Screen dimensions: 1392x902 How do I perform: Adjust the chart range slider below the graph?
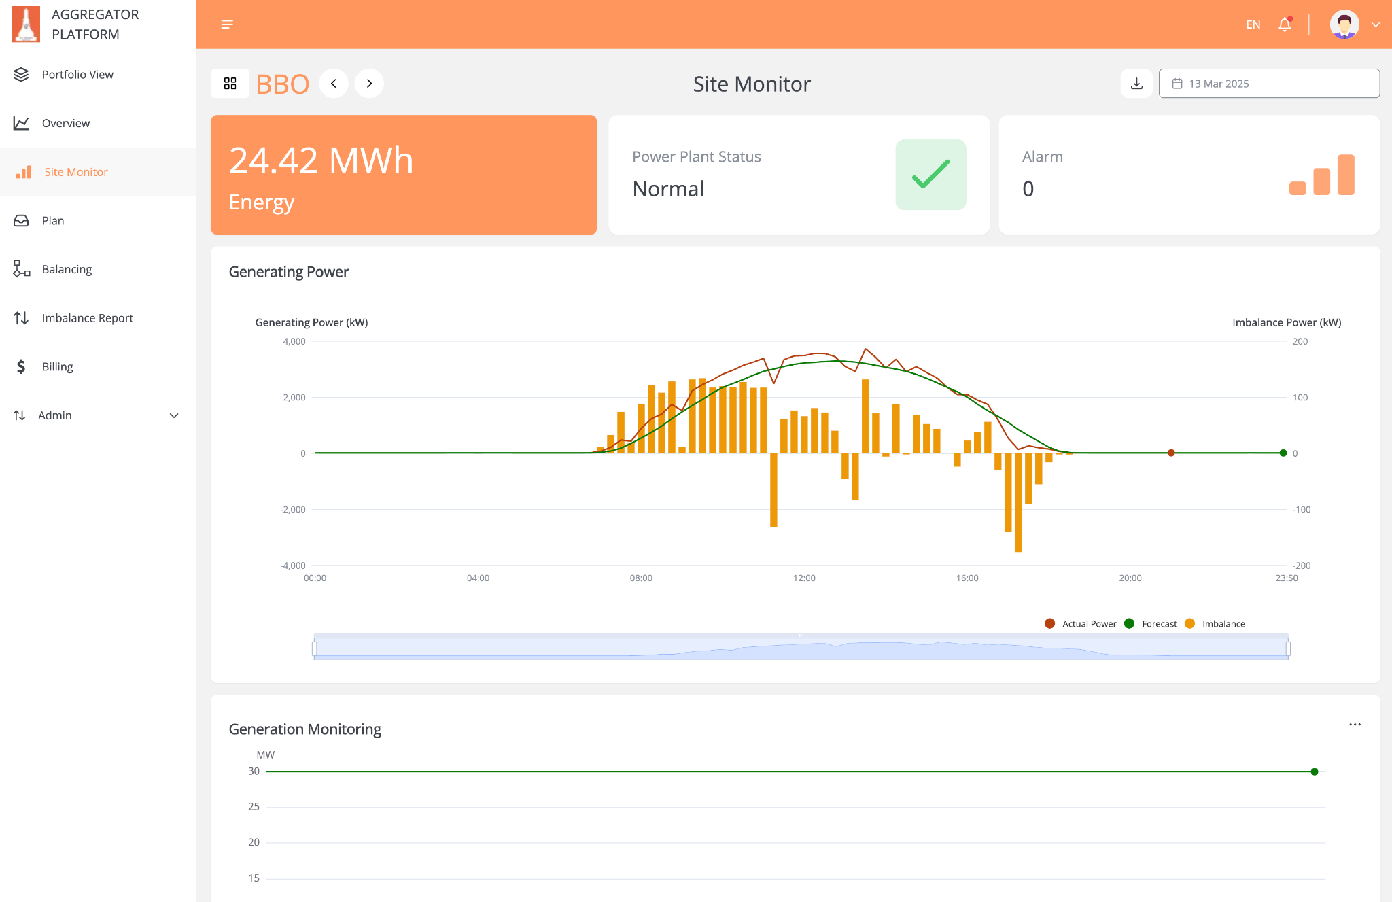802,646
